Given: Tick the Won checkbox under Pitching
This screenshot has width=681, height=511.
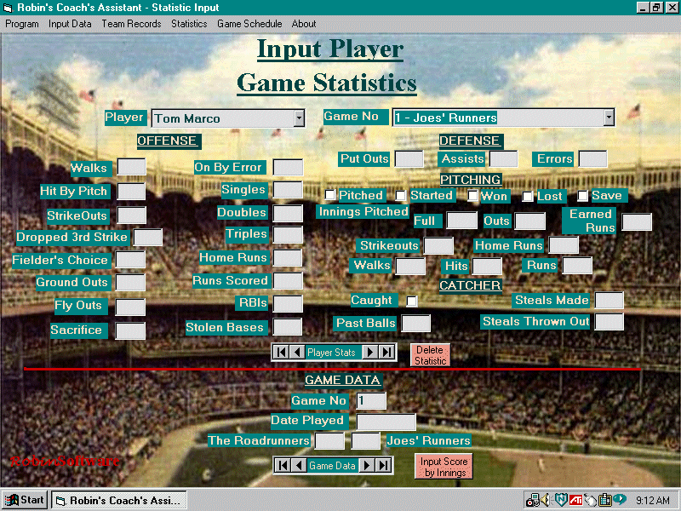Looking at the screenshot, I should (473, 196).
